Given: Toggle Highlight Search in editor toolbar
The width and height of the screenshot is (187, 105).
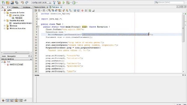Looking at the screenshot, I should [59, 10].
